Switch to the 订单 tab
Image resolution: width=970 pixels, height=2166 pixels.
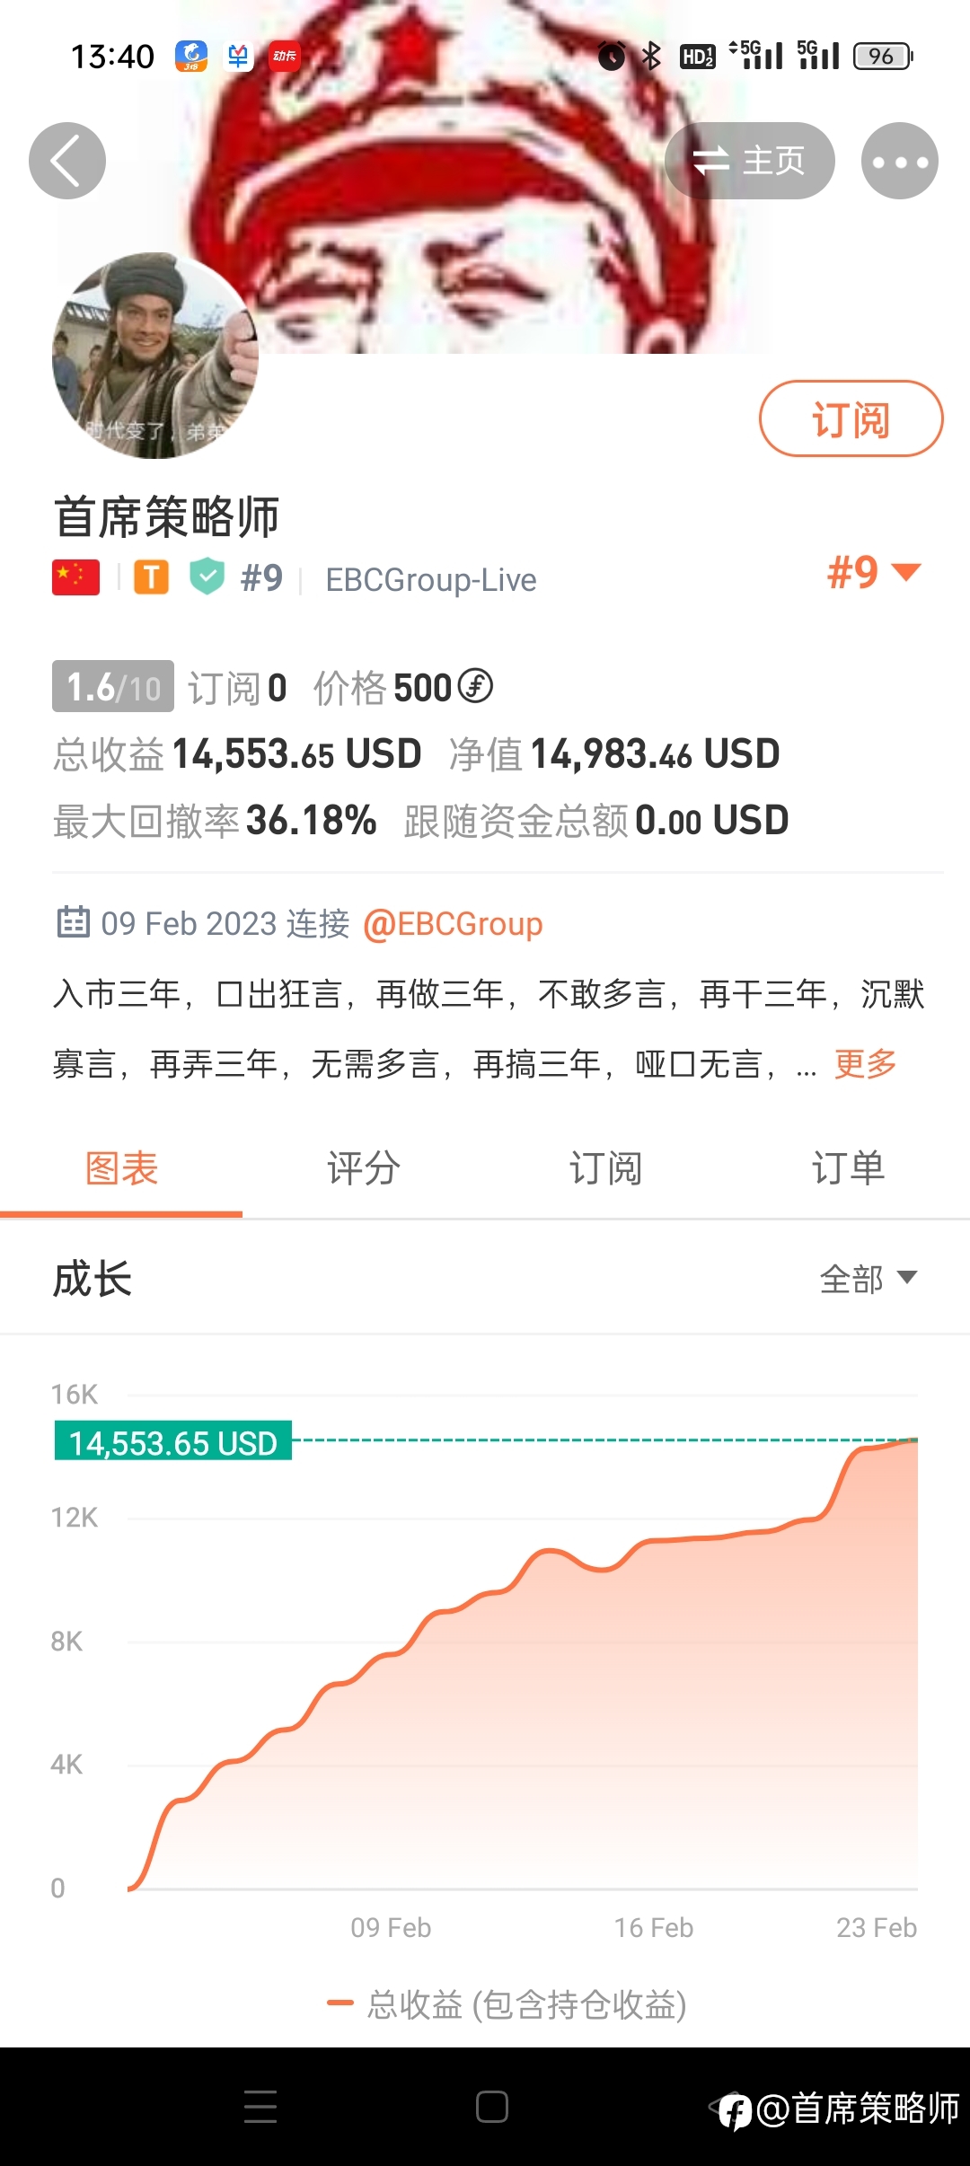(x=848, y=1168)
